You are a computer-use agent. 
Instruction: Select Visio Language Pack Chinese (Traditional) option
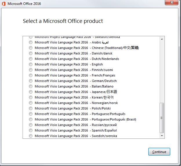click(x=31, y=48)
